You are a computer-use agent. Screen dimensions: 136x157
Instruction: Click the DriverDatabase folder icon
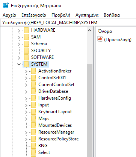(34, 91)
